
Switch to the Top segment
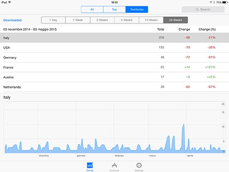pos(114,10)
